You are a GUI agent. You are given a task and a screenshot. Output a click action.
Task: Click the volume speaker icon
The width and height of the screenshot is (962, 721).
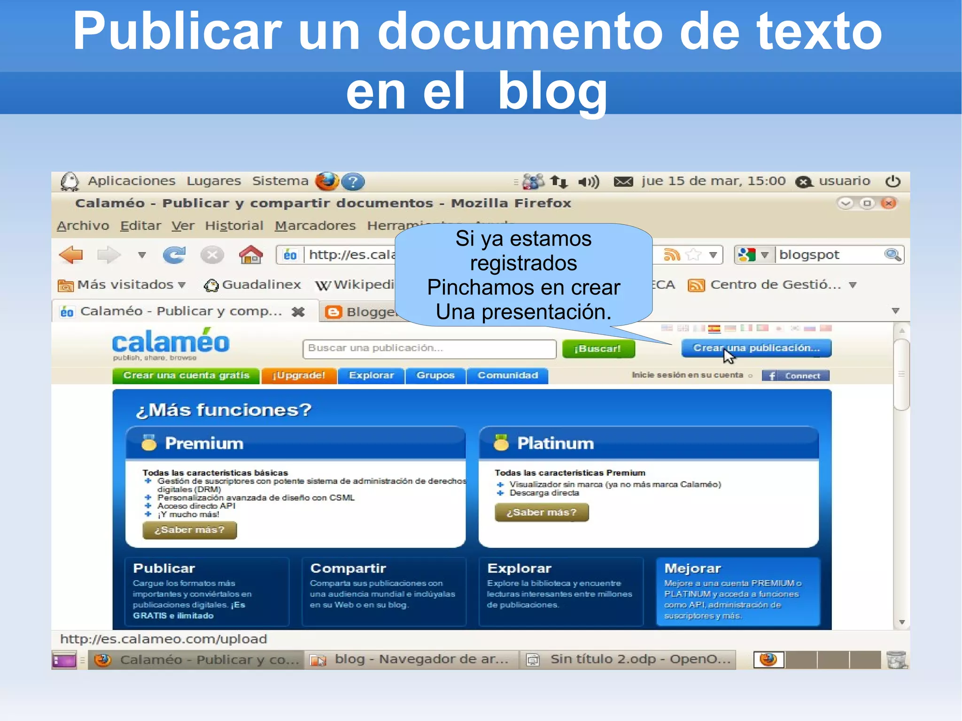(x=589, y=182)
